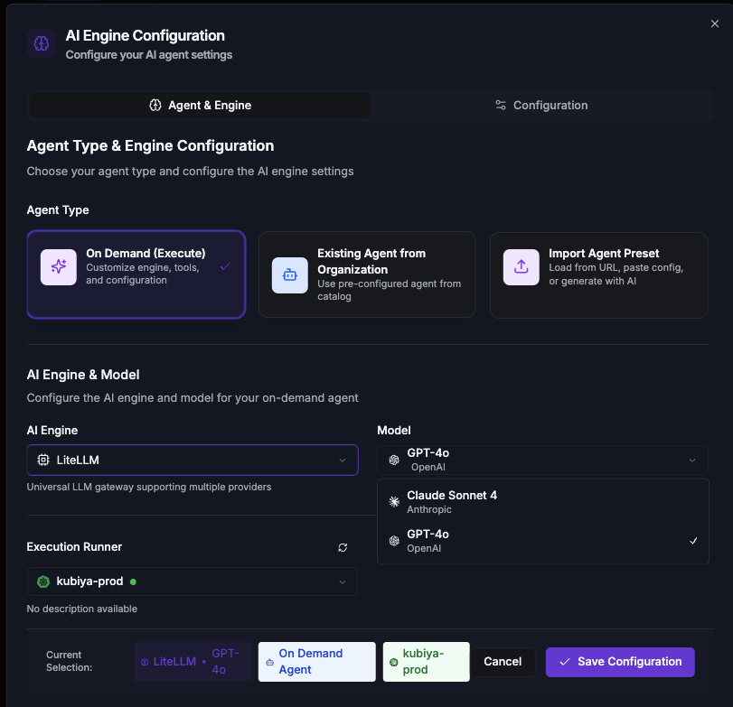The image size is (733, 707).
Task: Click the robot icon on Existing Agent card
Action: (x=290, y=275)
